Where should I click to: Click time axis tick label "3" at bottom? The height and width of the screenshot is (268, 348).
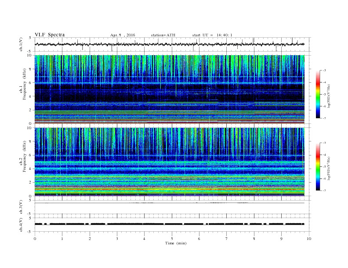point(117,239)
